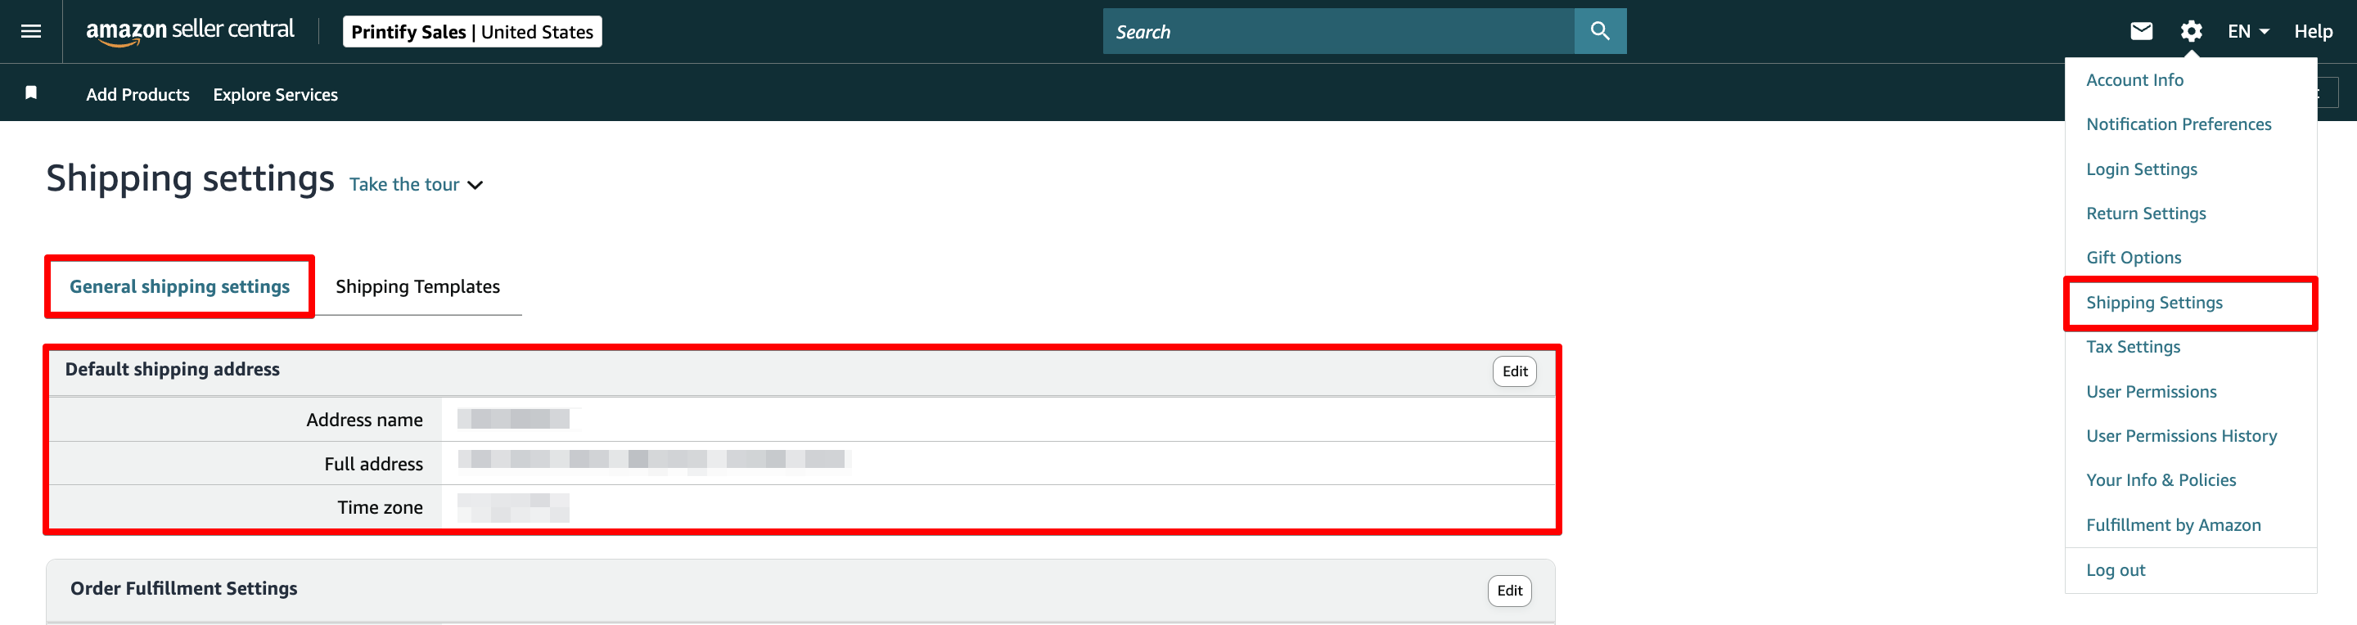Expand the Take the tour dropdown
Screen dimensions: 2357x625
(417, 185)
